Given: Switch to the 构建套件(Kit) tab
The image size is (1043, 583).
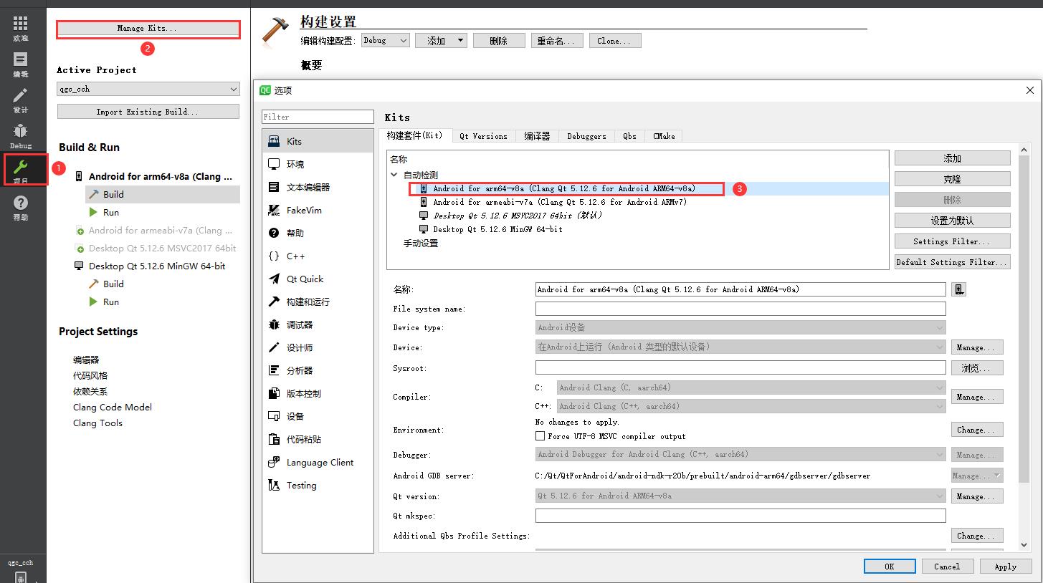Looking at the screenshot, I should coord(414,135).
